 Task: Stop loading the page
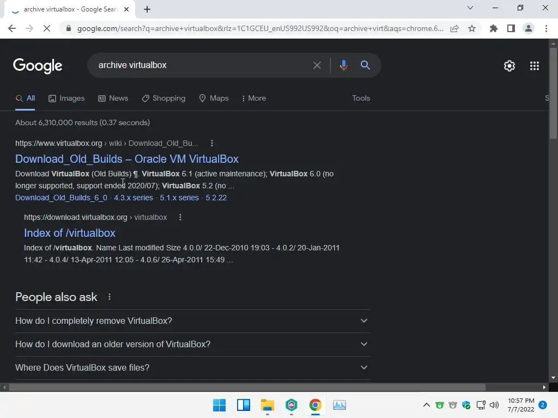[x=47, y=28]
